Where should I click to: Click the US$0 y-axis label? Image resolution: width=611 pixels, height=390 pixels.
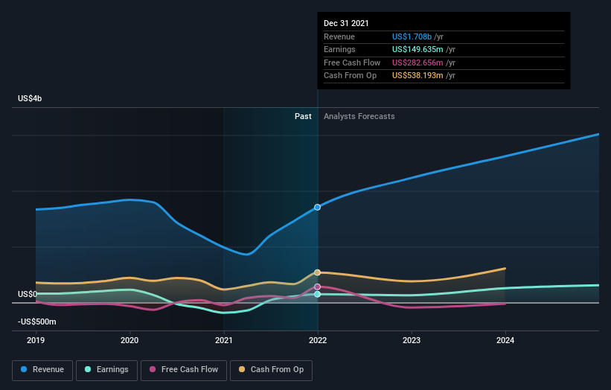pos(28,294)
